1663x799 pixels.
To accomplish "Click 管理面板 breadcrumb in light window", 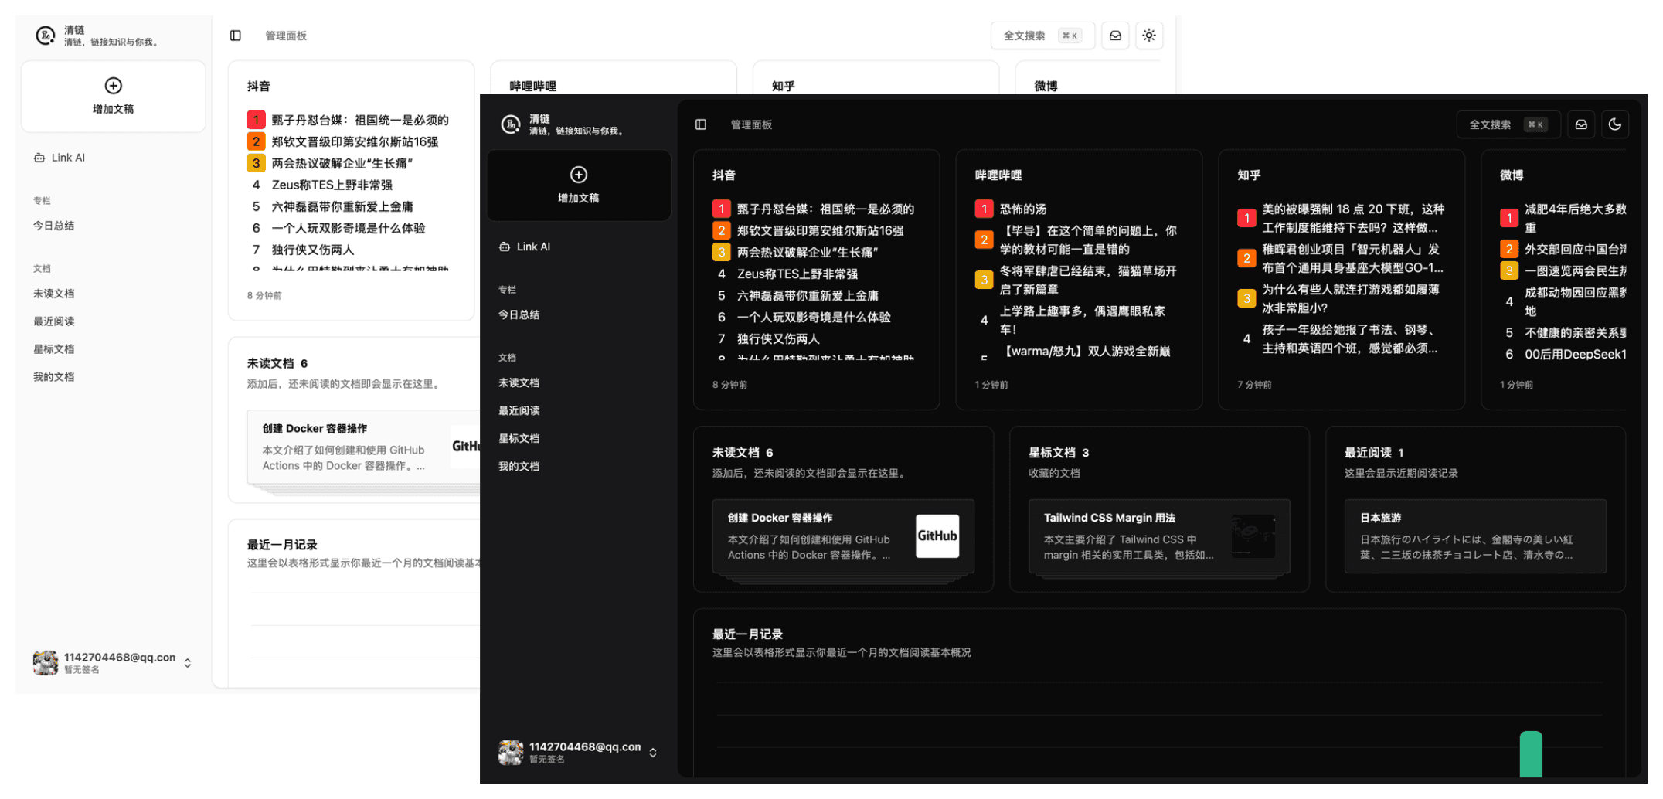I will click(286, 36).
